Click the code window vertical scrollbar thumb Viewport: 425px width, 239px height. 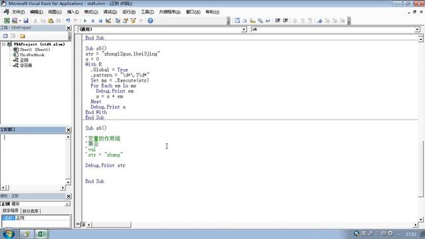[x=420, y=168]
